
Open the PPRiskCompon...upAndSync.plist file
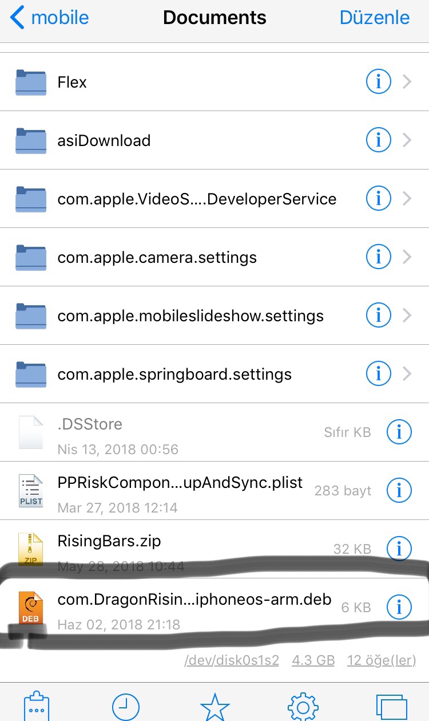[180, 483]
